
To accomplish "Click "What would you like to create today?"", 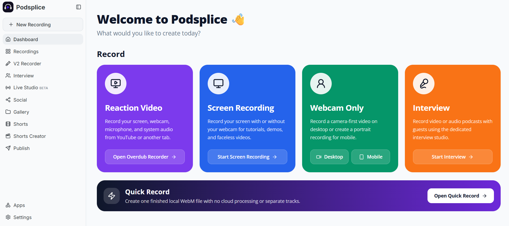I will point(149,33).
